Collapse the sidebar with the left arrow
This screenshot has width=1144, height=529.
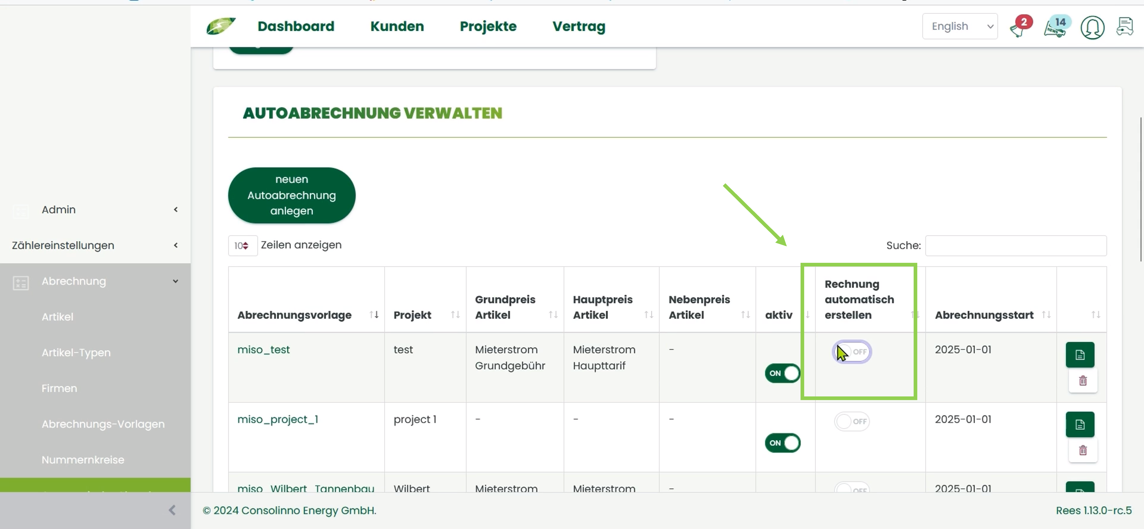[x=172, y=510]
